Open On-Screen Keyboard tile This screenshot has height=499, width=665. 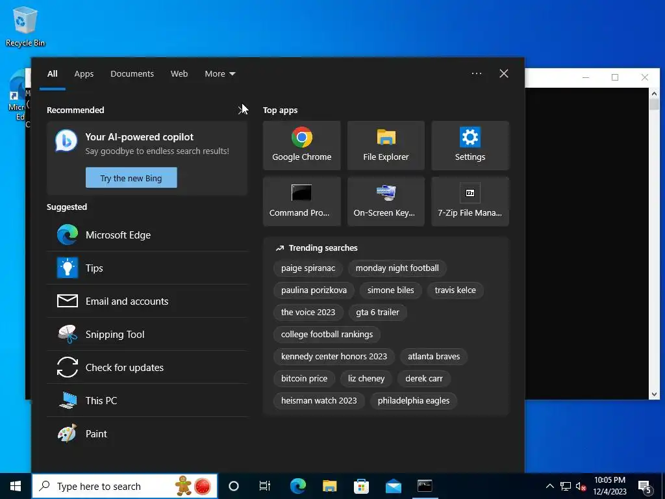point(386,201)
